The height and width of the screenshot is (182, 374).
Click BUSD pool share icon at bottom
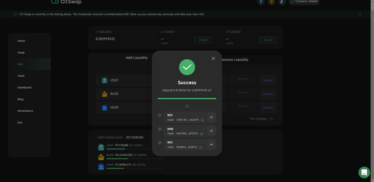[101, 157]
